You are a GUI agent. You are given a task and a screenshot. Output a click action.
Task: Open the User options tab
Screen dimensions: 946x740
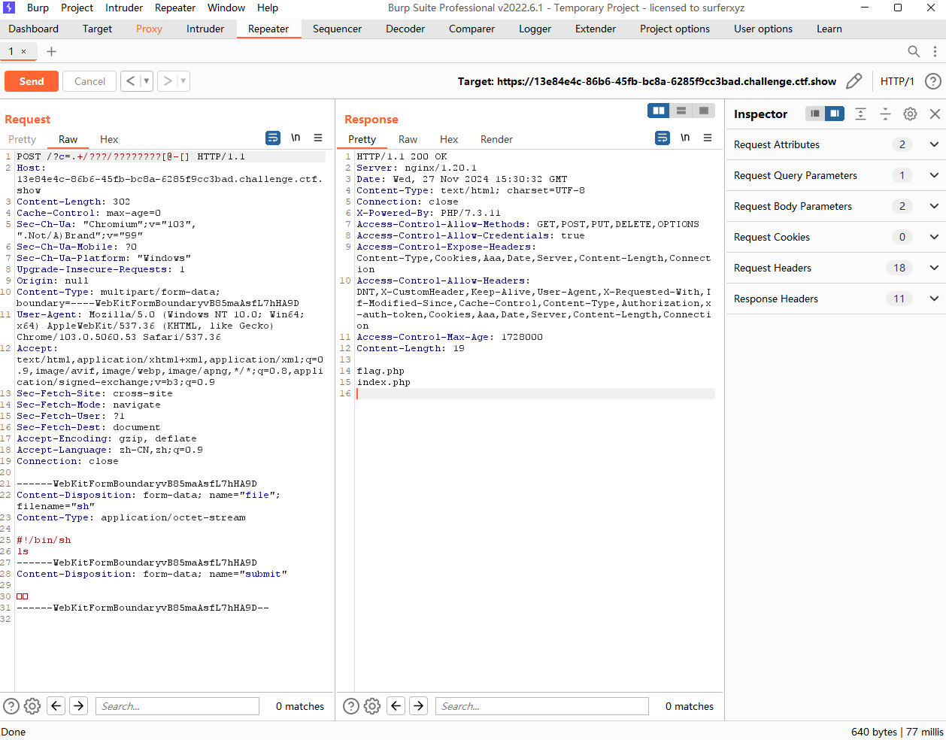tap(763, 29)
